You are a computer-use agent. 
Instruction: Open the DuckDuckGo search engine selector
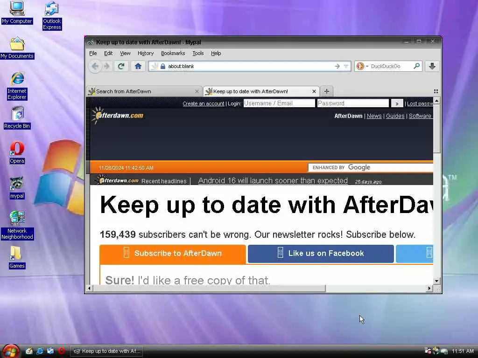(362, 66)
